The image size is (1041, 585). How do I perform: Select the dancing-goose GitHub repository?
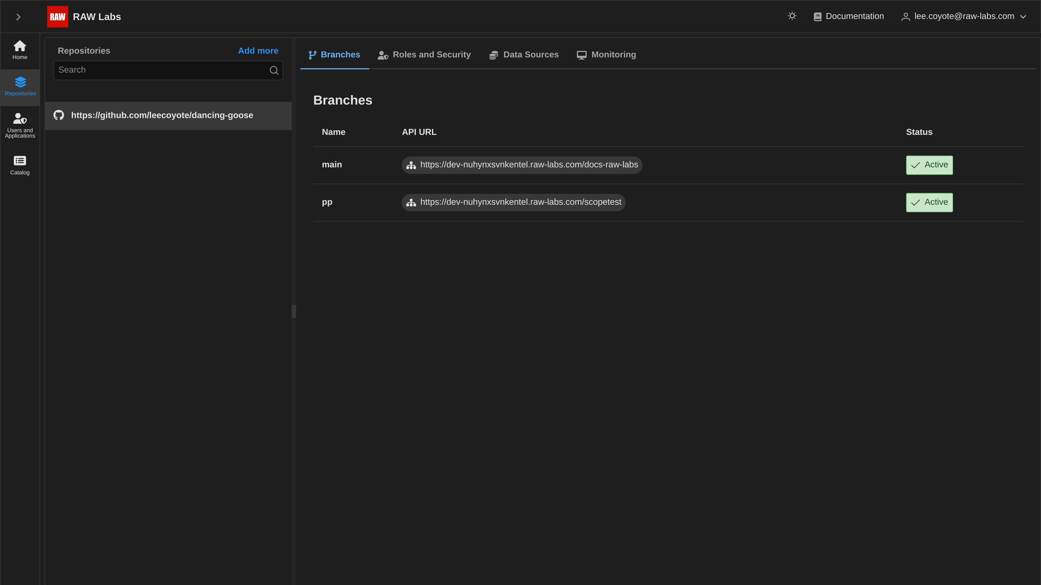[168, 115]
